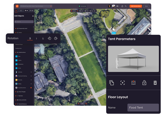The height and width of the screenshot is (116, 163).
Task: Expand the Safety submenu arrow
Action: [31, 84]
